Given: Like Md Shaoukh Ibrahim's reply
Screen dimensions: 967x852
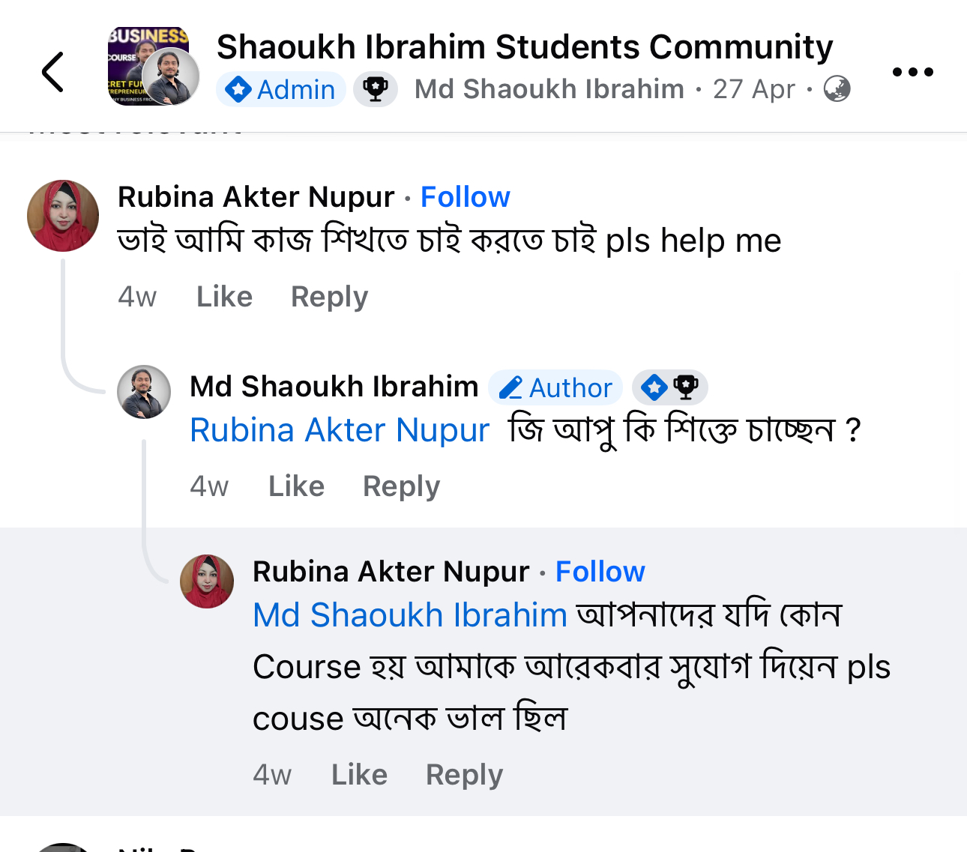Looking at the screenshot, I should click(x=296, y=486).
